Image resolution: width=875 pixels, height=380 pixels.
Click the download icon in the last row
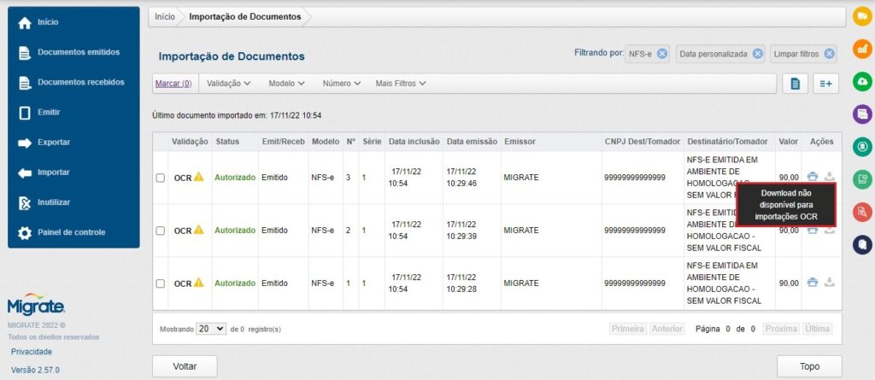click(x=828, y=283)
